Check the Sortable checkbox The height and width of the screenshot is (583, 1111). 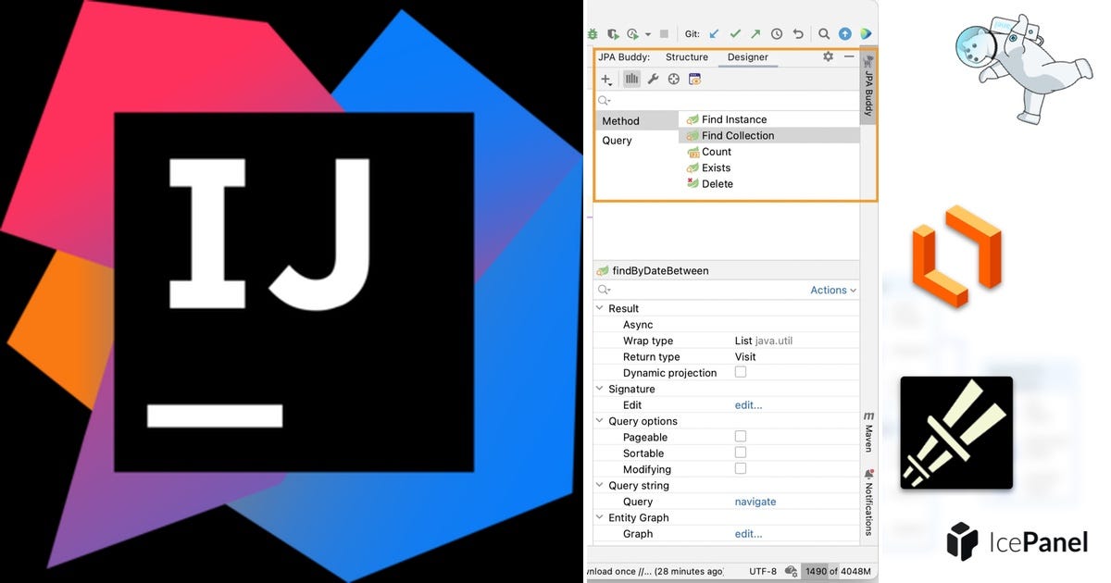click(x=741, y=453)
